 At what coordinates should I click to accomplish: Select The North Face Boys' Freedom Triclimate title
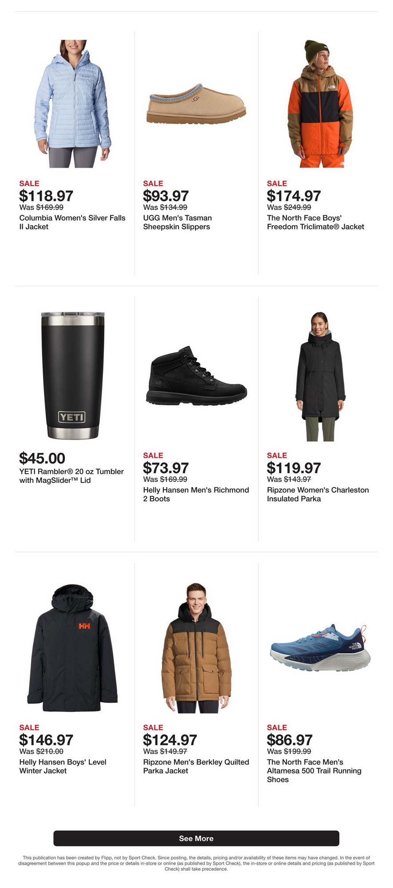315,222
